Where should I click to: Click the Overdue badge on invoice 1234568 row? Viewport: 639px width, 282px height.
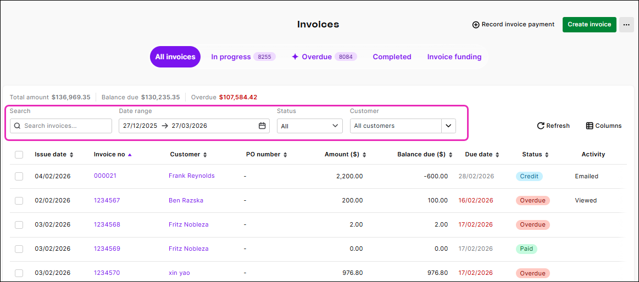click(532, 224)
